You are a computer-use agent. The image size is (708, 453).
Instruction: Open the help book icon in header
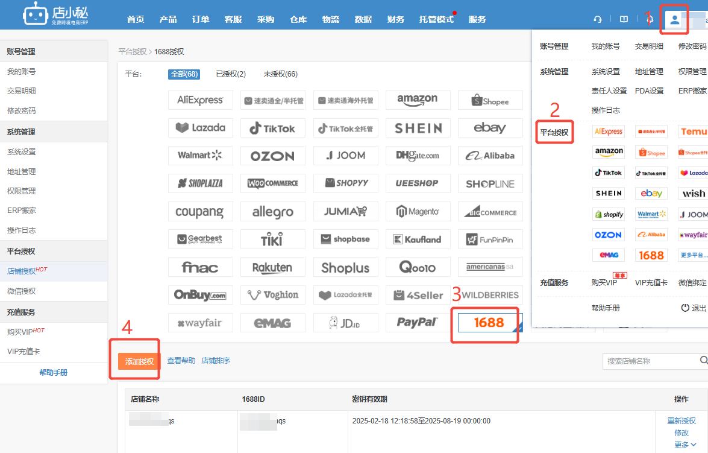pyautogui.click(x=624, y=19)
